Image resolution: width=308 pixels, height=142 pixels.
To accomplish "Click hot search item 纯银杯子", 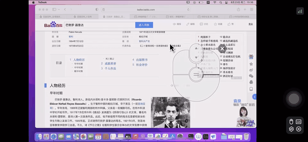I will (205, 37).
